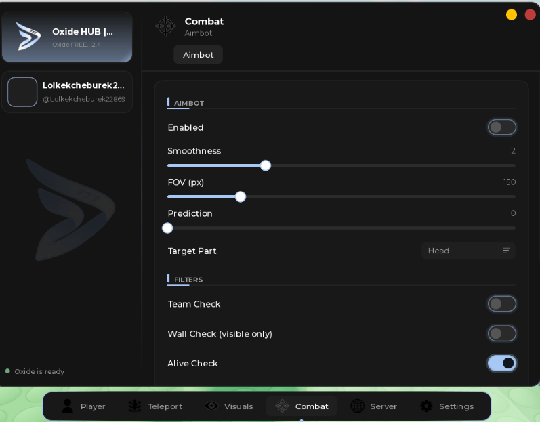Screen dimensions: 540x422
Task: Switch to the Teleport tab
Action: click(x=155, y=406)
